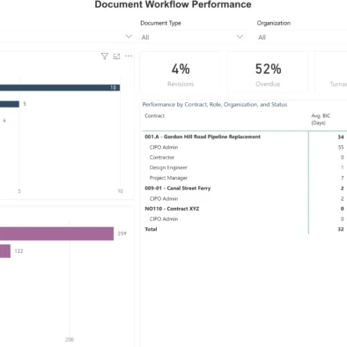
Task: Select row 009-01 - Canal Street Ferry
Action: click(244, 188)
